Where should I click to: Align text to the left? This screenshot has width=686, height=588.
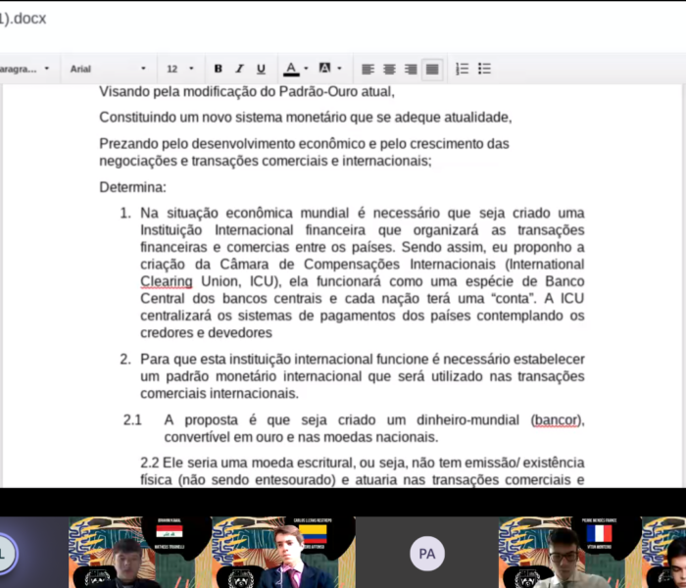coord(367,69)
